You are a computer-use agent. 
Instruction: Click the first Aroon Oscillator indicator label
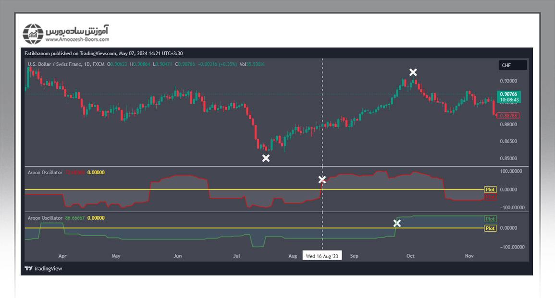click(45, 172)
